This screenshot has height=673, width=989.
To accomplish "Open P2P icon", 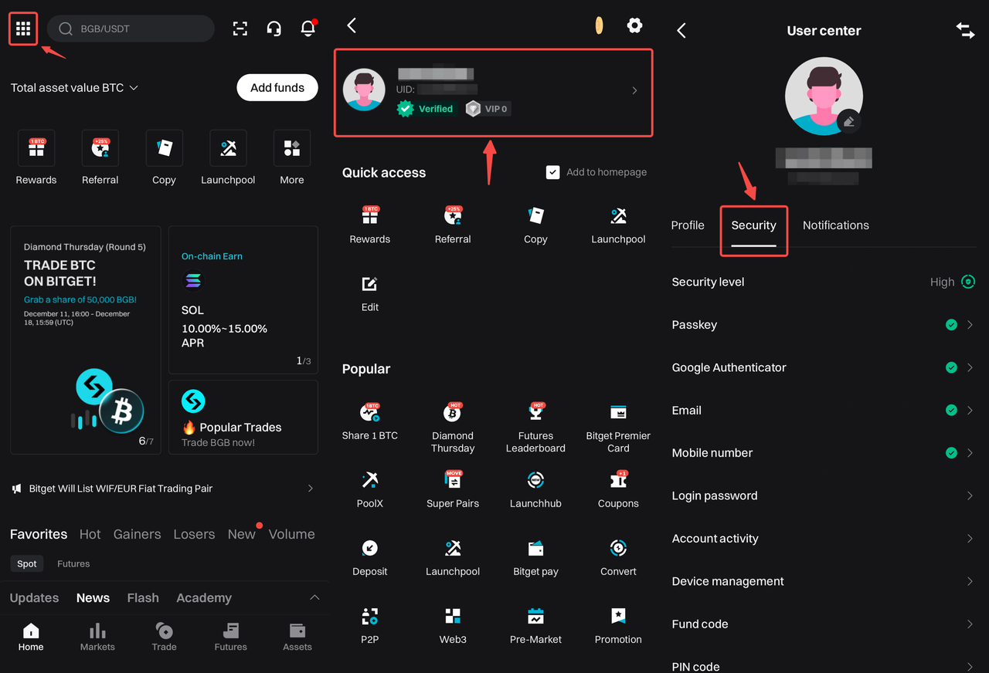I will (x=370, y=617).
